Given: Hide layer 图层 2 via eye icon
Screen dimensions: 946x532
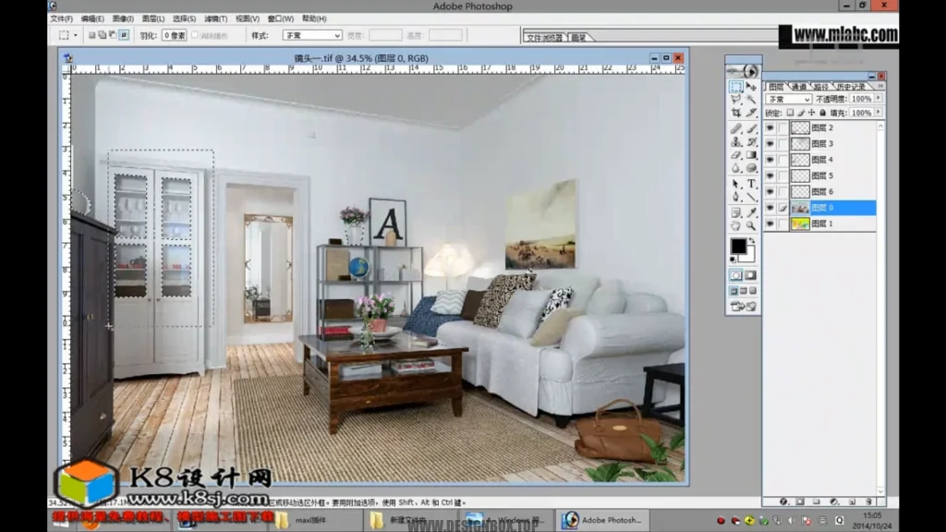Looking at the screenshot, I should coord(770,128).
